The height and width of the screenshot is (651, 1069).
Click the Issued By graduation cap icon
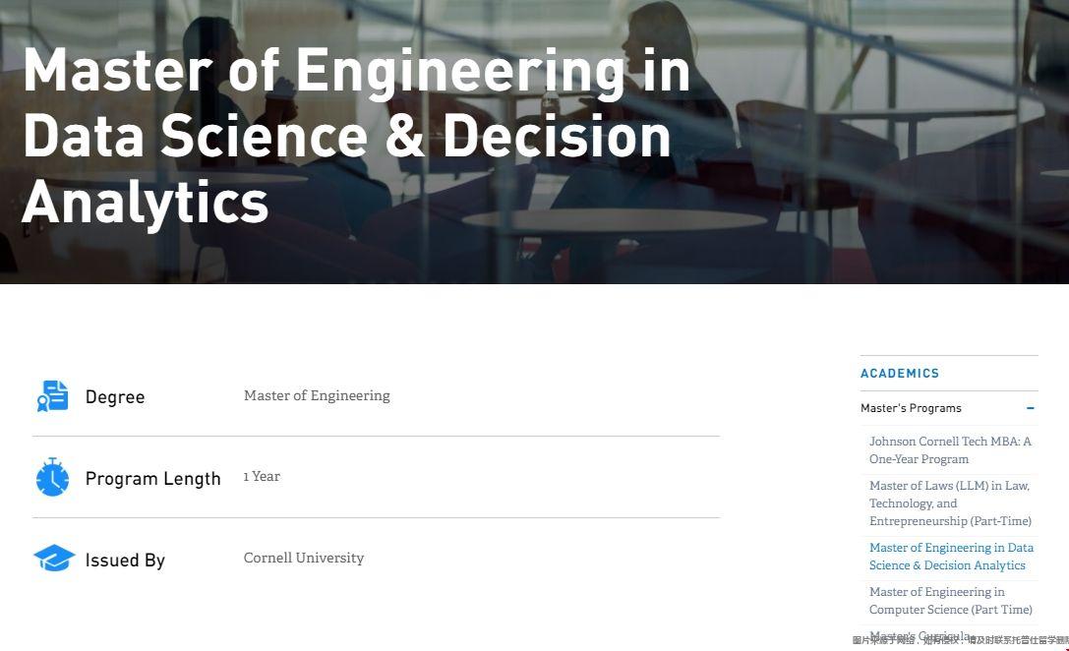click(x=53, y=559)
